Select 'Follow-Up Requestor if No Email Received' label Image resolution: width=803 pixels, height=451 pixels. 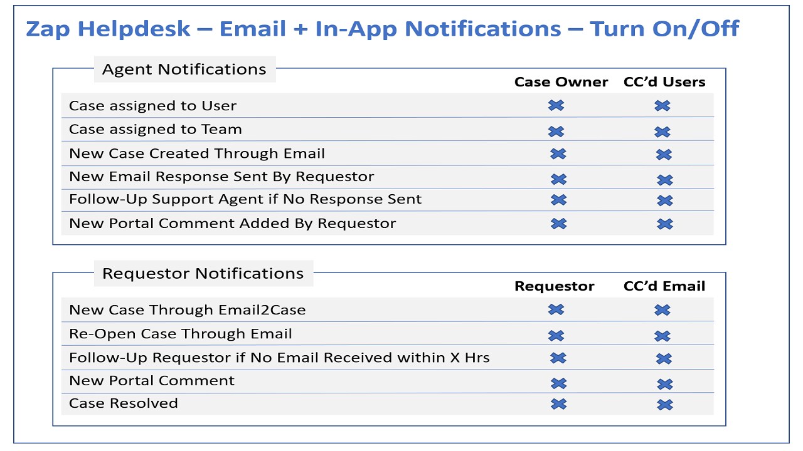pyautogui.click(x=280, y=358)
